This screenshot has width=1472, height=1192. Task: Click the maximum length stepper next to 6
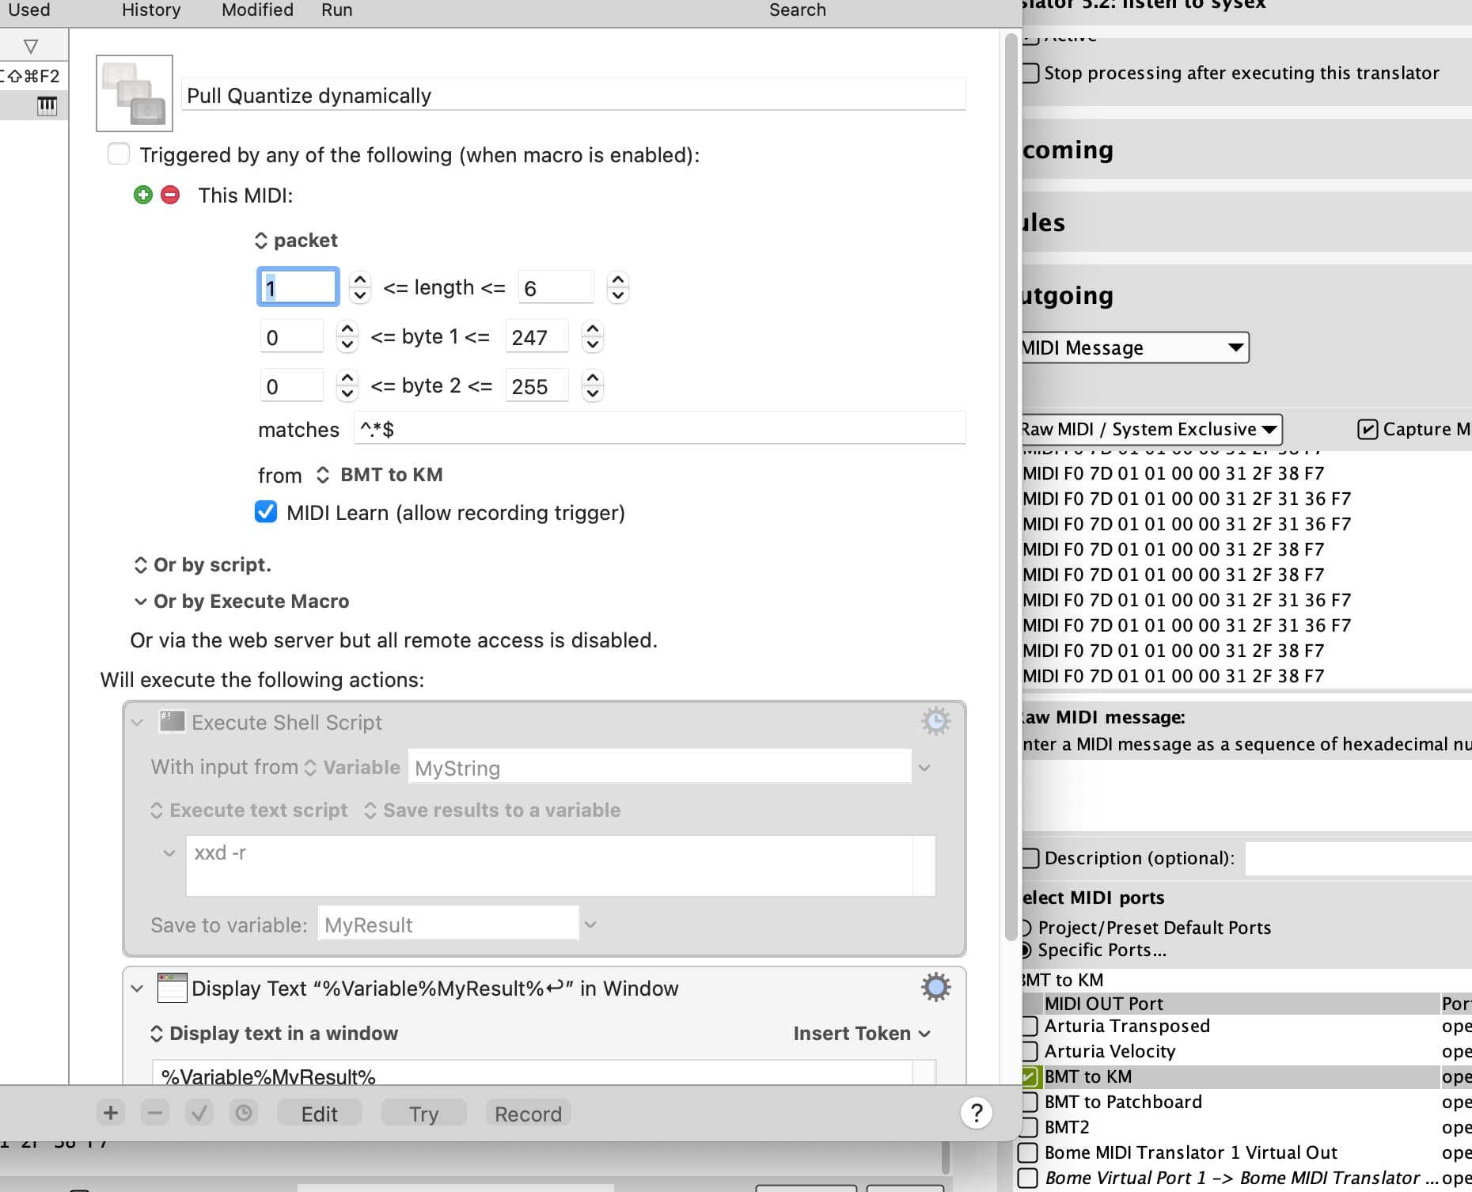pos(617,287)
